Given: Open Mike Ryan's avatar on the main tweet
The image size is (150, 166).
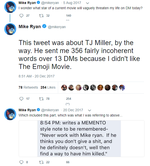Looking at the screenshot, I should pyautogui.click(x=10, y=29).
